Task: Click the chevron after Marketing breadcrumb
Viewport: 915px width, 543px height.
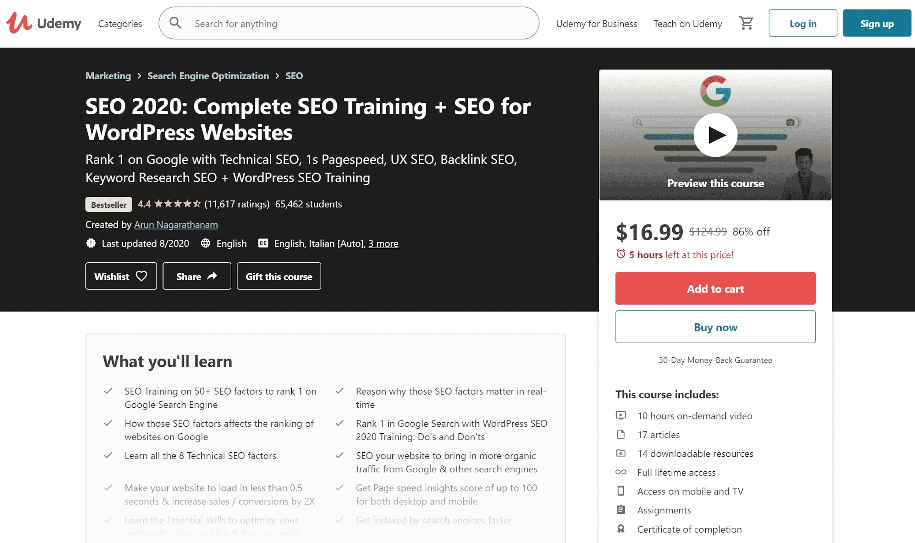Action: 139,76
